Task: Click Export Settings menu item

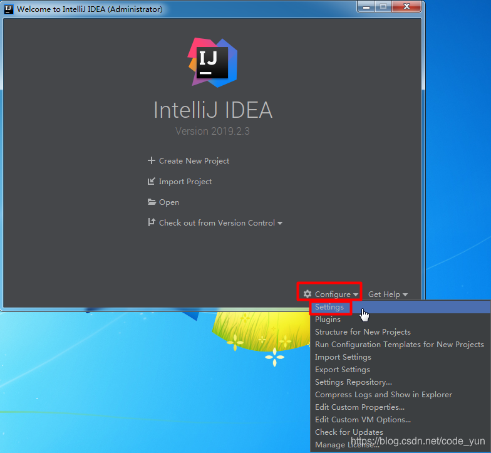Action: point(400,370)
